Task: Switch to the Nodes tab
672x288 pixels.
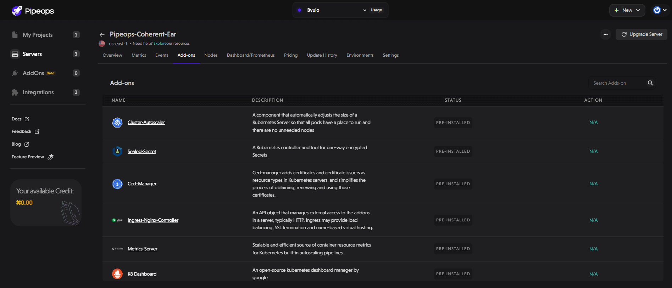Action: 211,55
